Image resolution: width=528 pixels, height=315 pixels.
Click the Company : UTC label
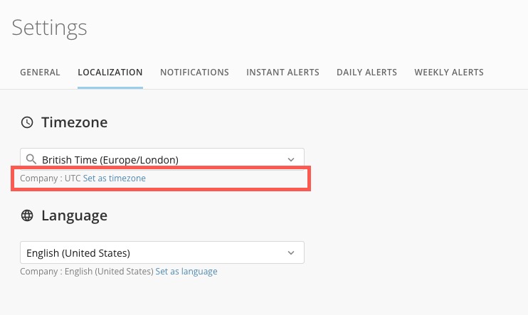tap(50, 178)
